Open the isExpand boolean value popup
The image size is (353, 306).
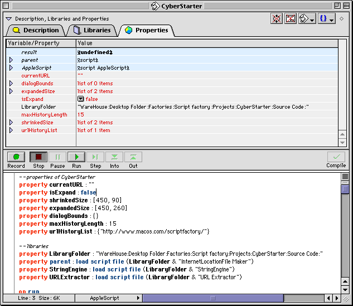[81, 99]
